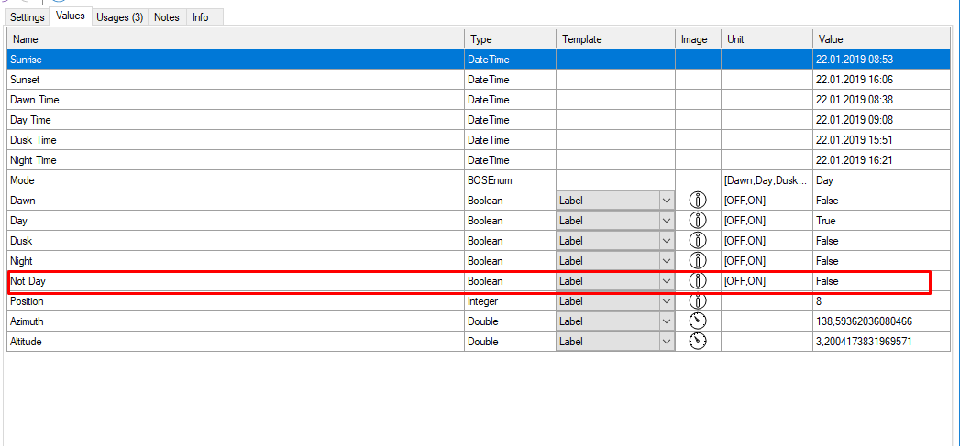Open the Template dropdown for Position
Image resolution: width=960 pixels, height=446 pixels.
click(666, 301)
